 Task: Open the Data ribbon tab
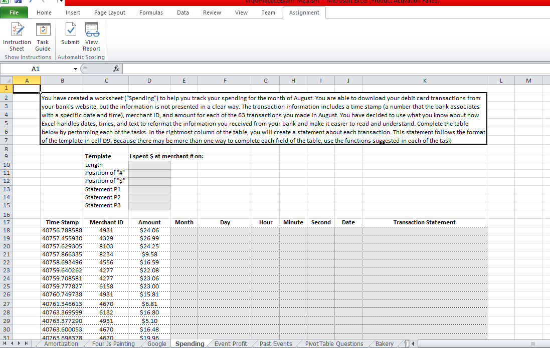click(x=183, y=13)
